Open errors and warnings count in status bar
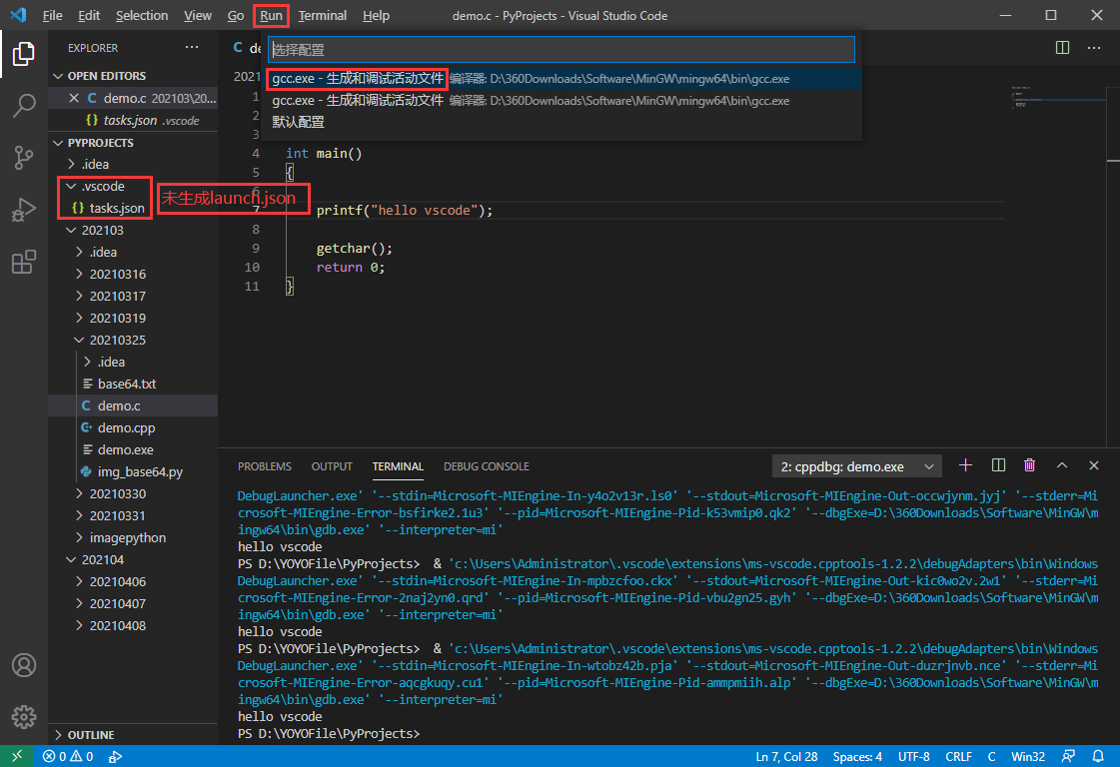The image size is (1120, 767). pyautogui.click(x=68, y=756)
